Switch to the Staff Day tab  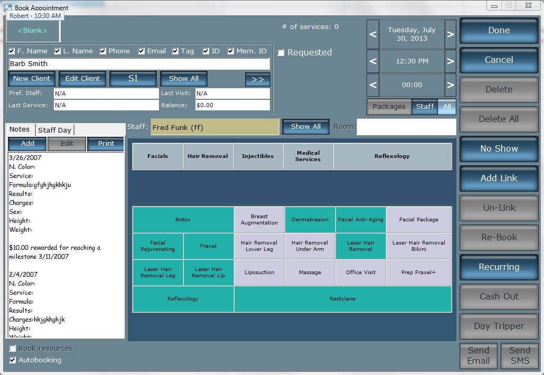[54, 130]
